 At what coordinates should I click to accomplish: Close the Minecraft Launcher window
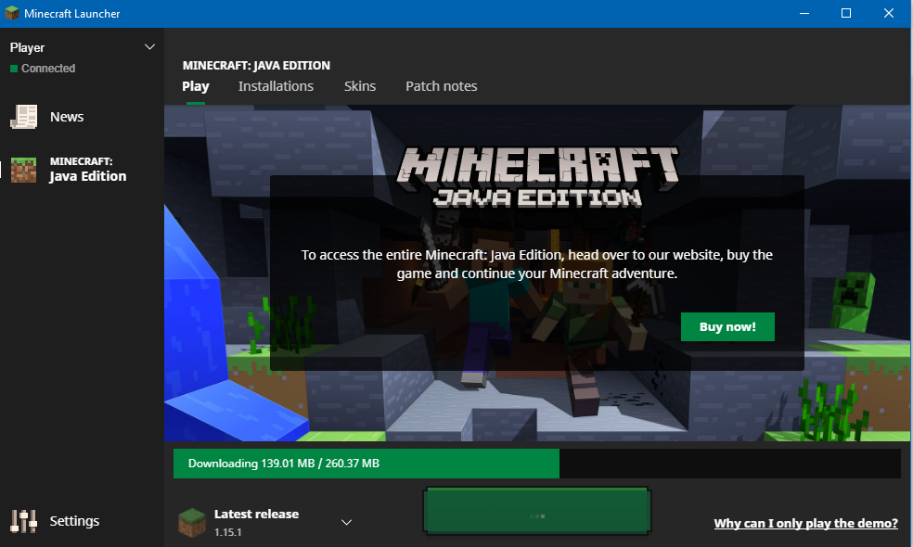[x=889, y=14]
